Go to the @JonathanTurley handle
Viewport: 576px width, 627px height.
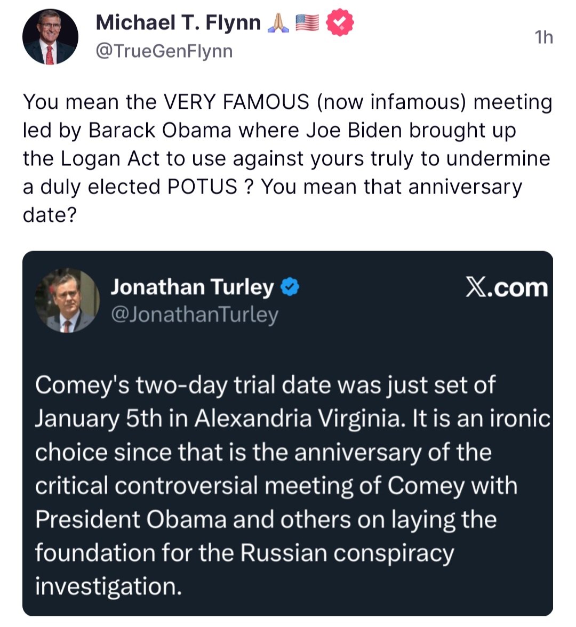[x=194, y=315]
